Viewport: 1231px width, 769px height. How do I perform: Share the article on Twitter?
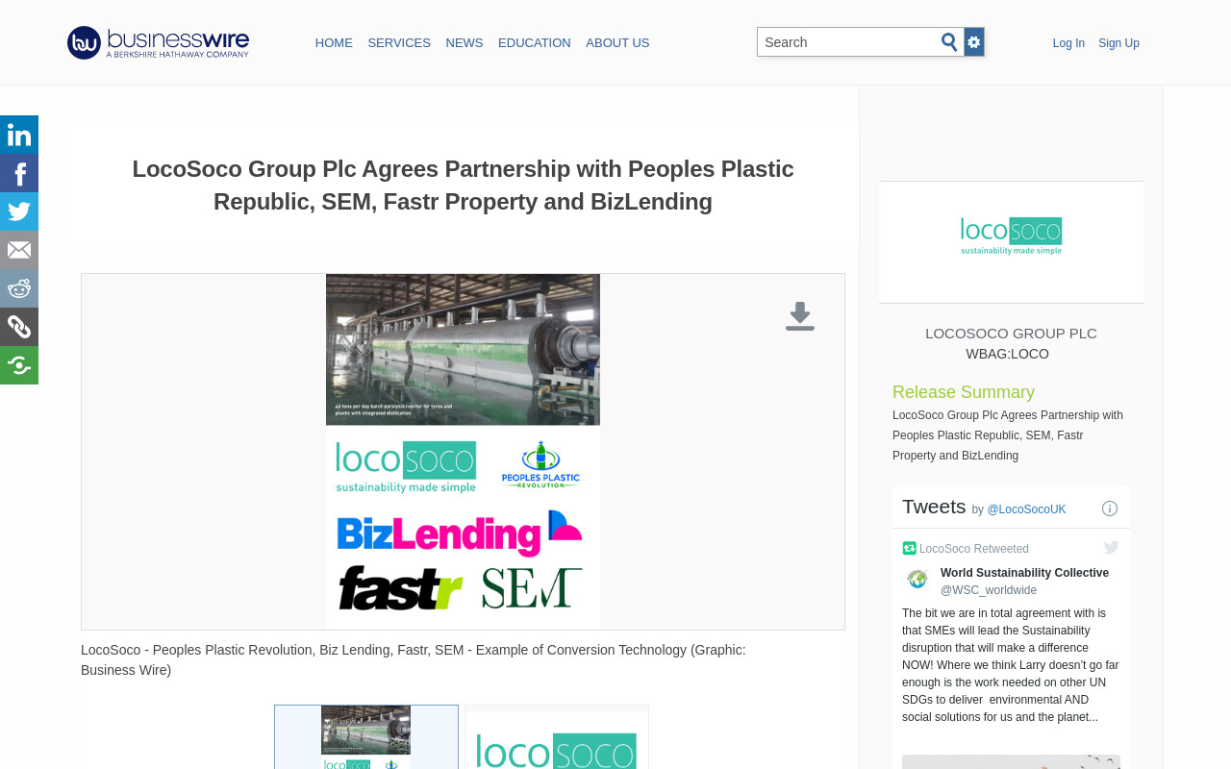pos(19,211)
